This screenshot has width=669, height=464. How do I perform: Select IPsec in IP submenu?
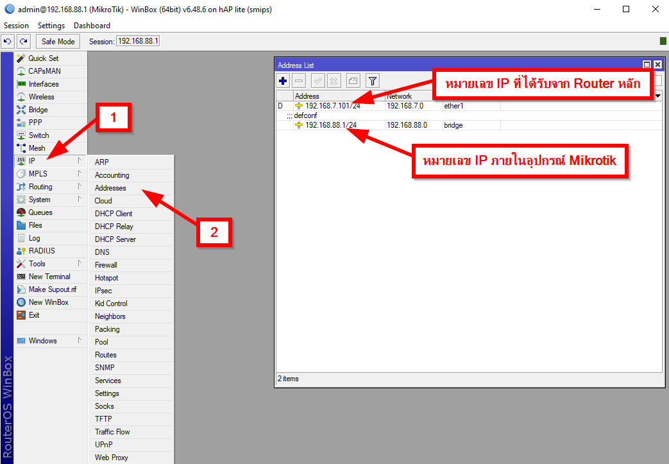(x=131, y=290)
